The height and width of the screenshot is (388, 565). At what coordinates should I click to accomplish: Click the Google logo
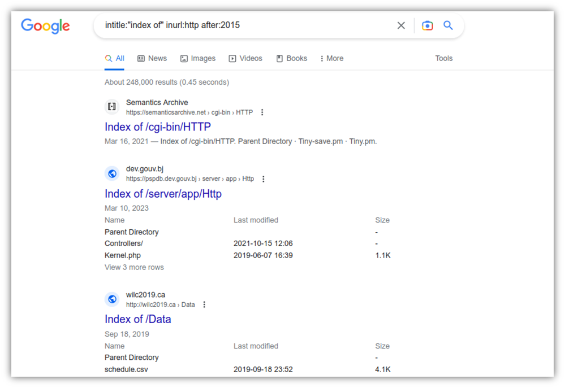click(45, 26)
